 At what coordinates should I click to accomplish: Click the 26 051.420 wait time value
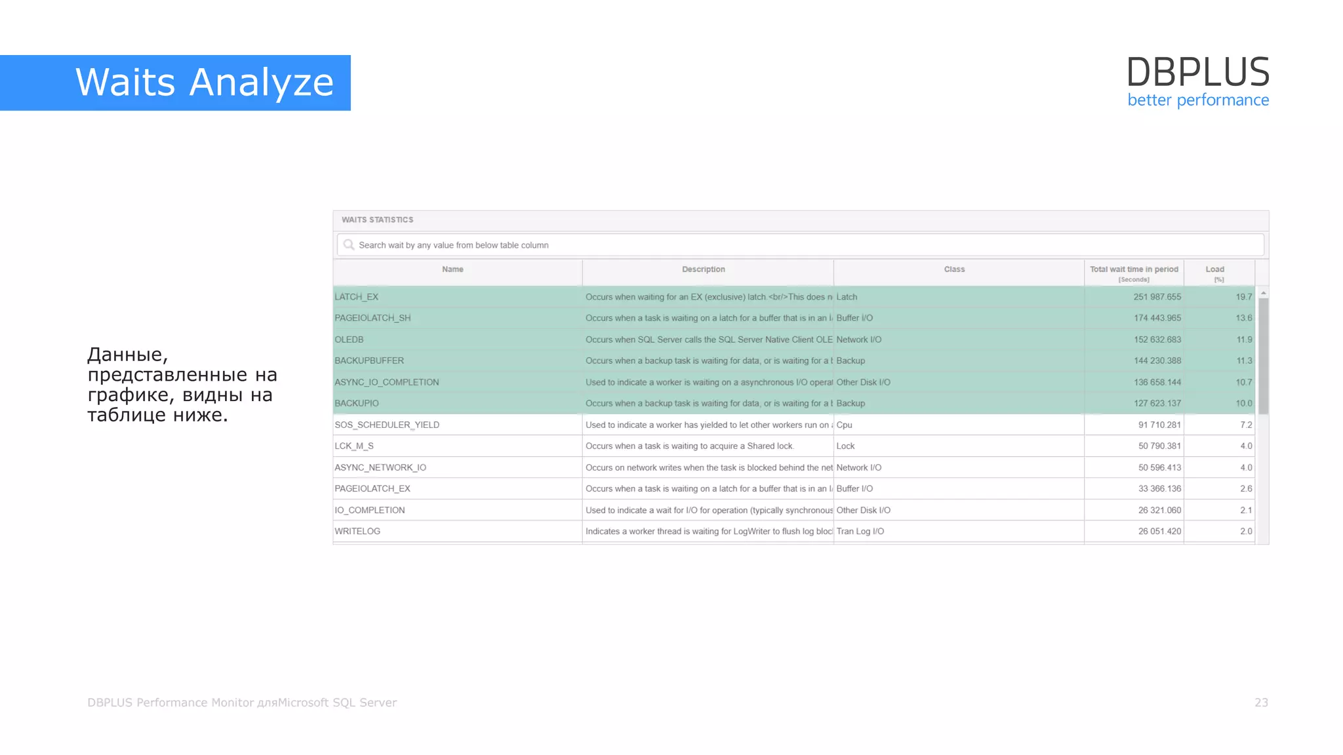click(x=1159, y=531)
